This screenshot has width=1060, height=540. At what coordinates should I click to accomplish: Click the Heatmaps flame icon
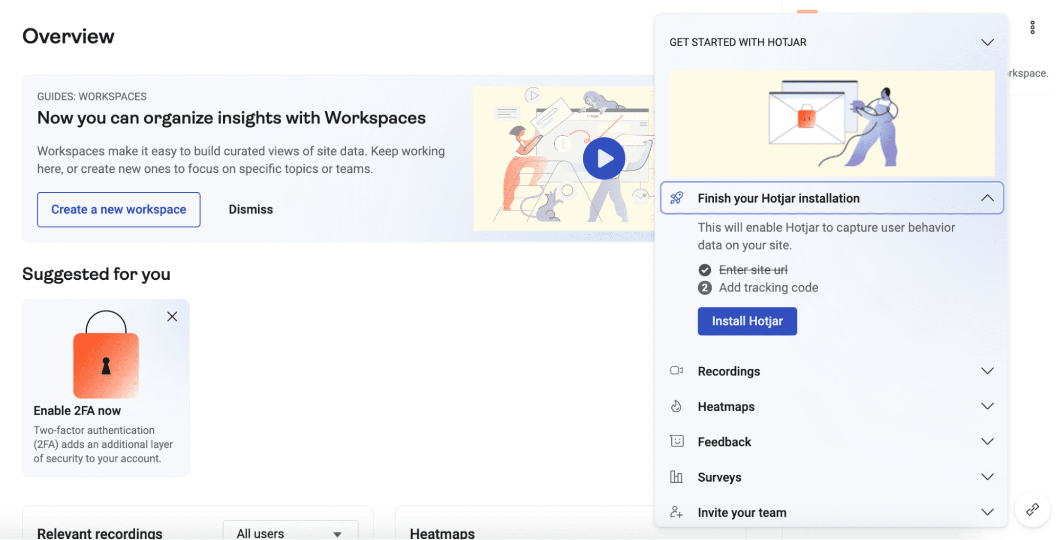(676, 406)
